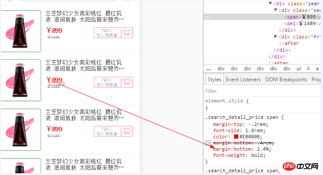This screenshot has height=175, width=323.
Task: Click the third product's shopping cart icon
Action: click(x=127, y=131)
